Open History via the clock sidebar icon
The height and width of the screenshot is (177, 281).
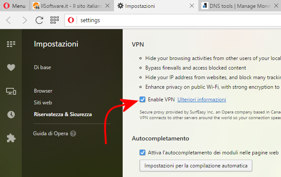click(11, 114)
